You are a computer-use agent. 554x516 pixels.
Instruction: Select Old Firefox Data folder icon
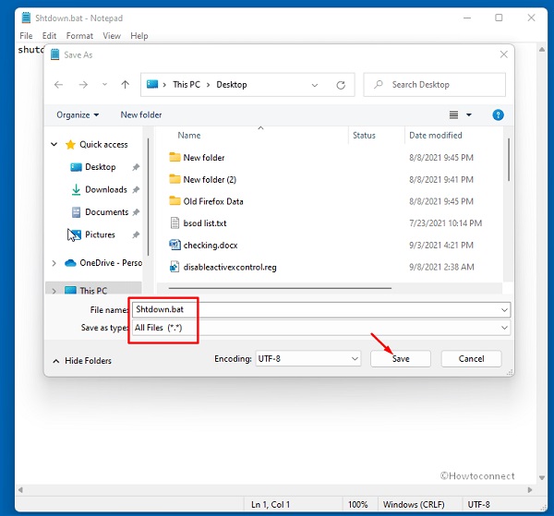tap(175, 201)
